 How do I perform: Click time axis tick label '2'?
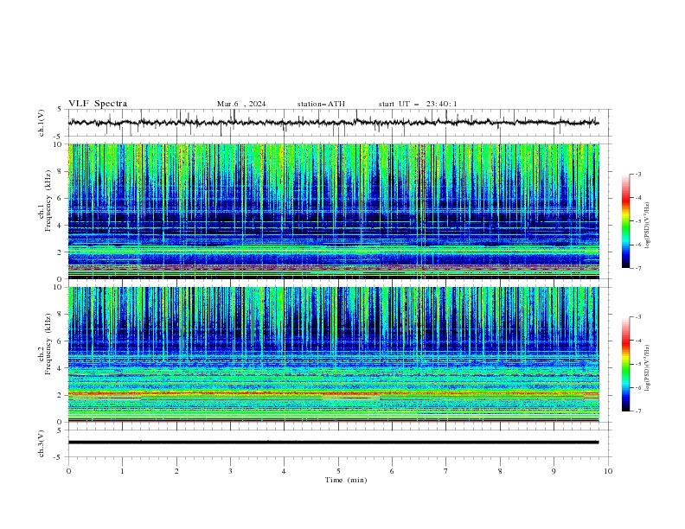[176, 471]
